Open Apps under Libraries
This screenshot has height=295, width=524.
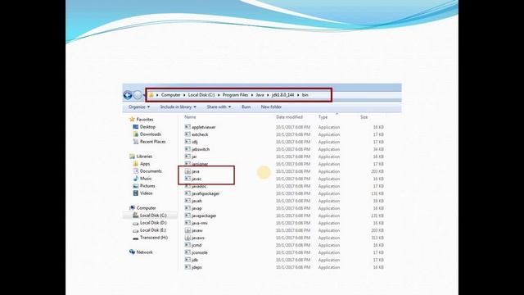pyautogui.click(x=145, y=164)
